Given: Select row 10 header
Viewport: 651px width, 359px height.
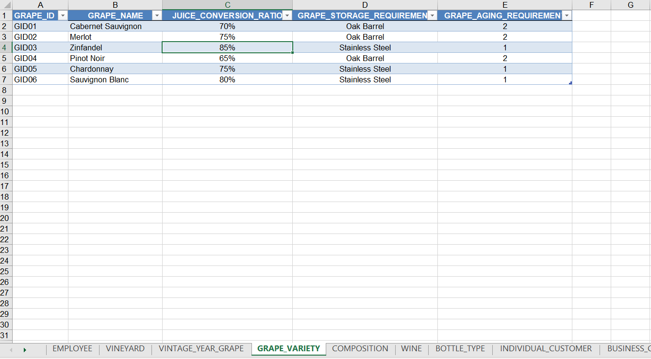Looking at the screenshot, I should click(x=6, y=111).
